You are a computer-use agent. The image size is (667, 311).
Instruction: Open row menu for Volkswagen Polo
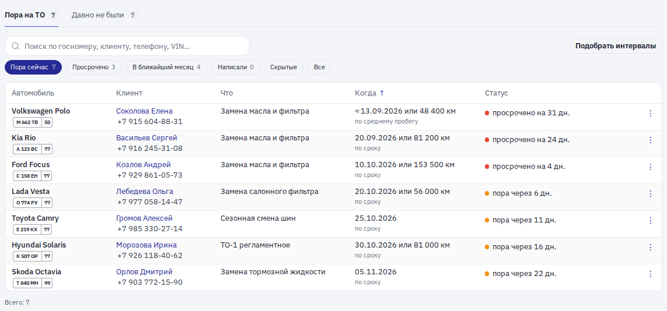click(650, 114)
